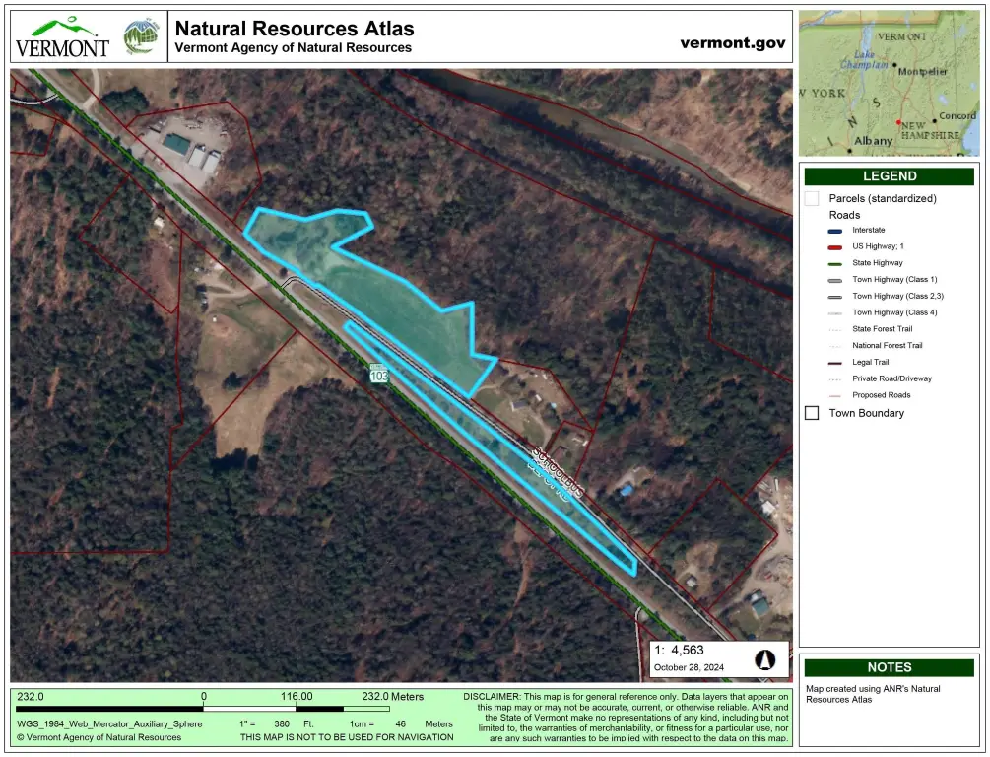
Task: Click the Route 103 highway shield
Action: point(379,375)
